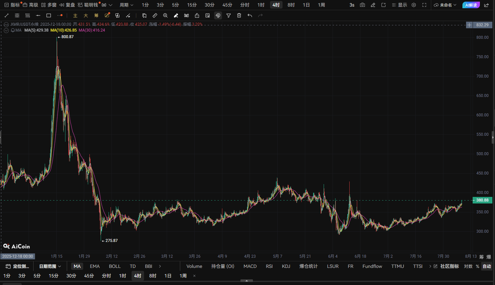Screen dimensions: 495x285
Task: Click the 大 large-order icon in the toolbar
Action: [86, 15]
